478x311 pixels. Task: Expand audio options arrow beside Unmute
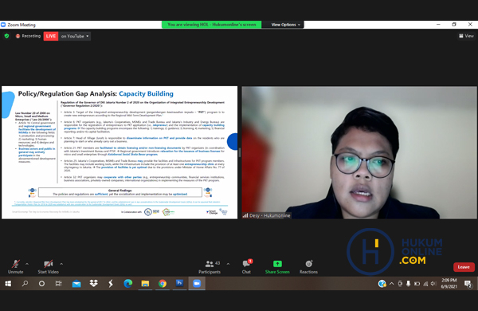pos(27,264)
